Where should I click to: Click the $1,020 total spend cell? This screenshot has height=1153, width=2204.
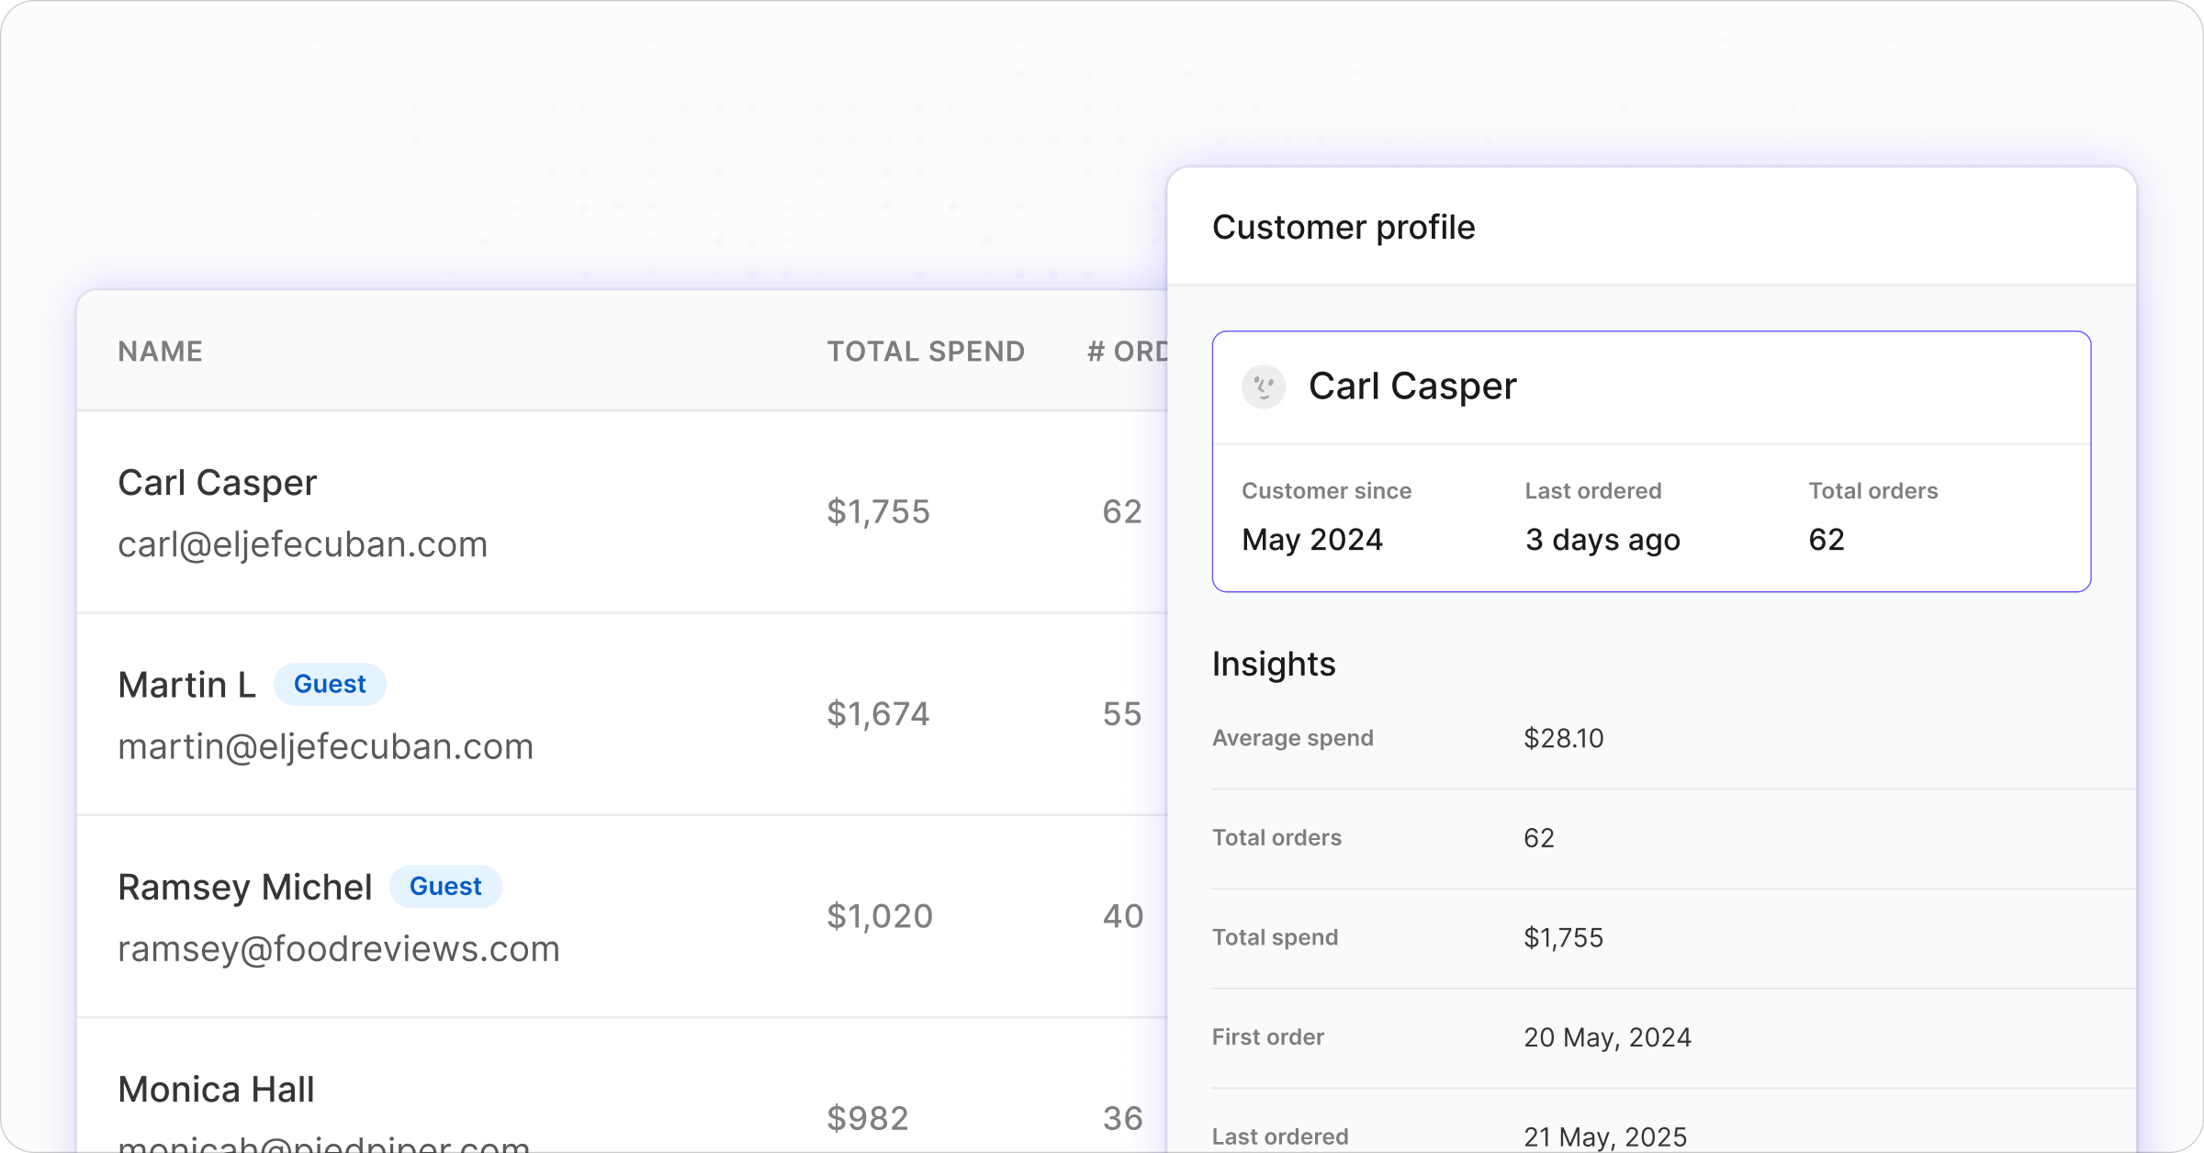tap(880, 915)
